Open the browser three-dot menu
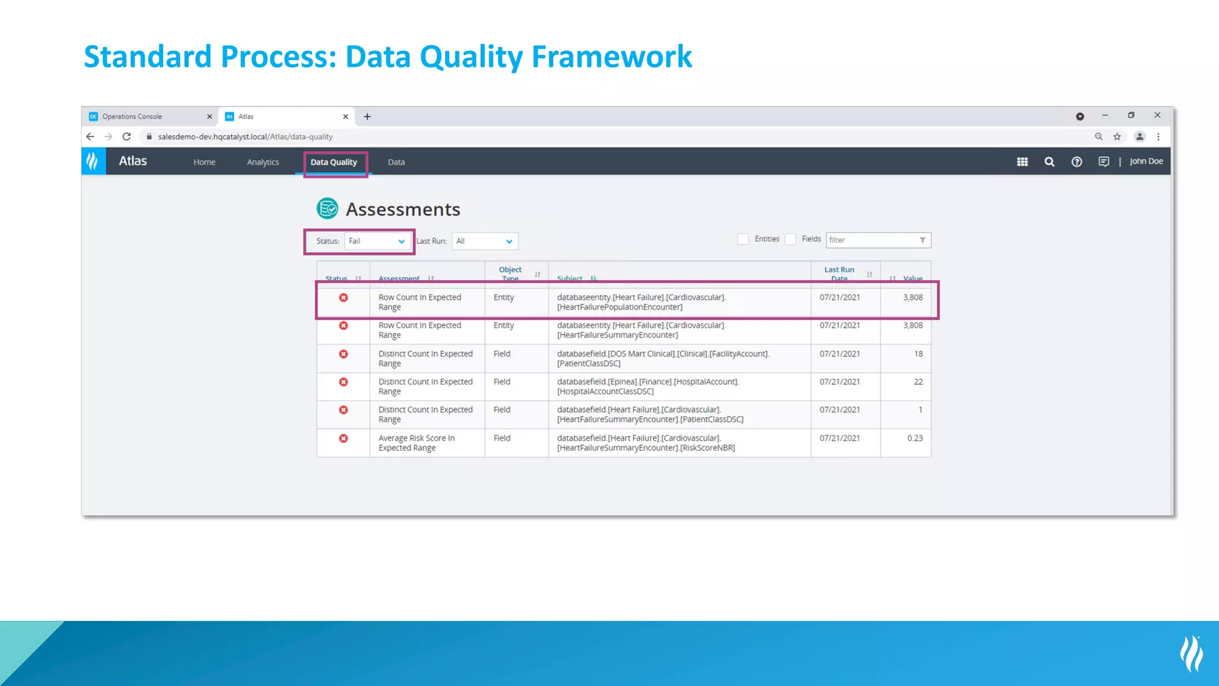The width and height of the screenshot is (1219, 686). click(1158, 136)
